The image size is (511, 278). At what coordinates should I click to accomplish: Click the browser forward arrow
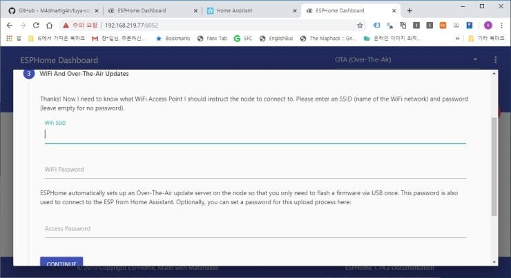pos(23,25)
